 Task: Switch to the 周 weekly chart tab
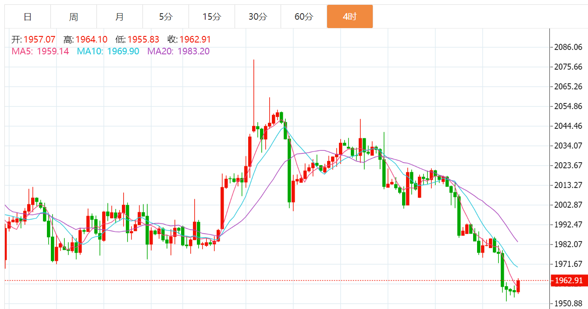click(74, 17)
